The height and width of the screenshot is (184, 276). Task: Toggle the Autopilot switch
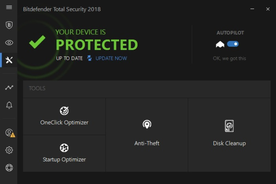[233, 44]
